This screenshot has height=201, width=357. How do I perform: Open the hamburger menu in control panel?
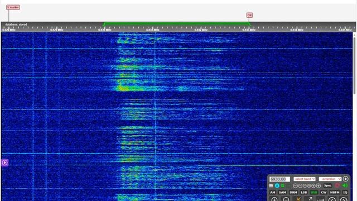[271, 185]
